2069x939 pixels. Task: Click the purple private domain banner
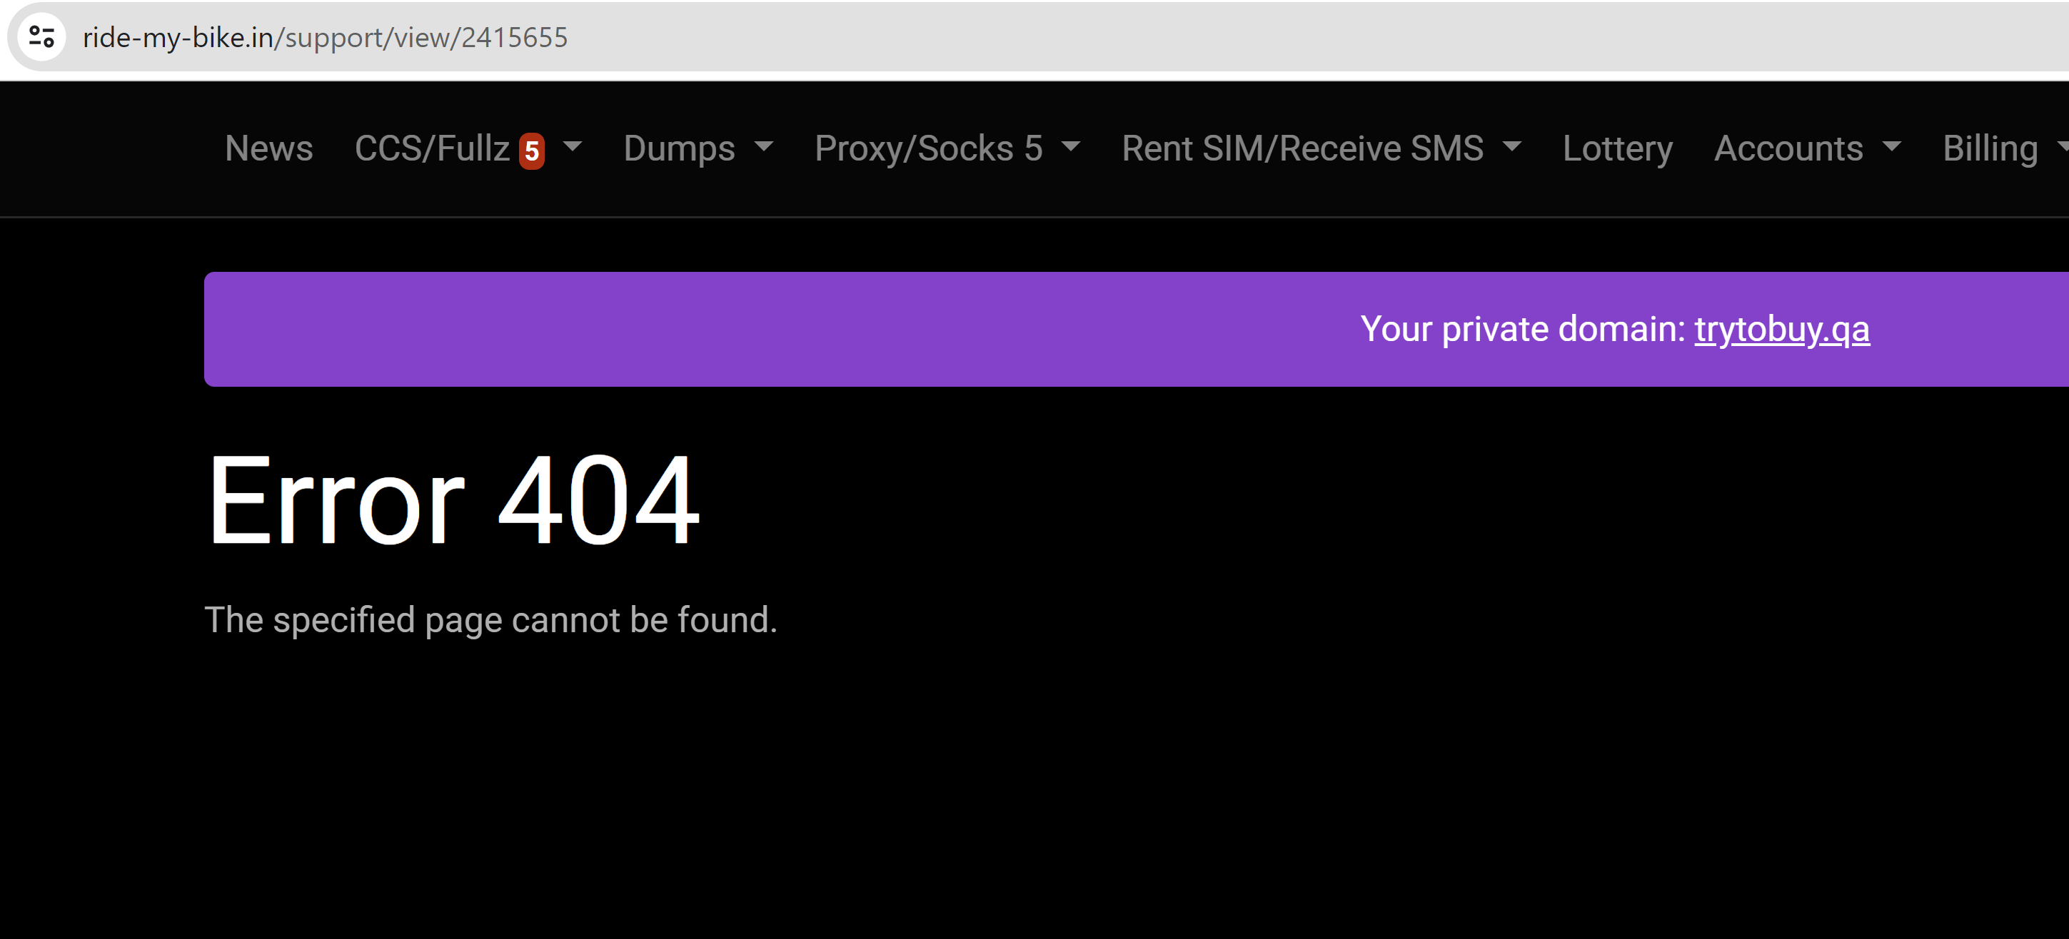point(1137,329)
